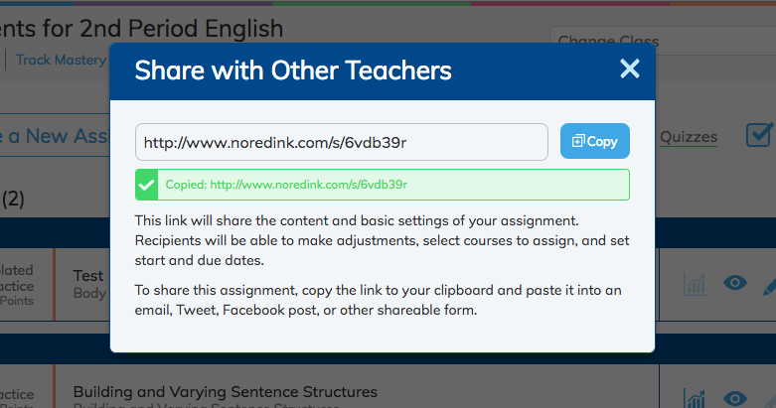Click Create a New Assignment button
Viewport: 776px width, 408px height.
pos(55,136)
